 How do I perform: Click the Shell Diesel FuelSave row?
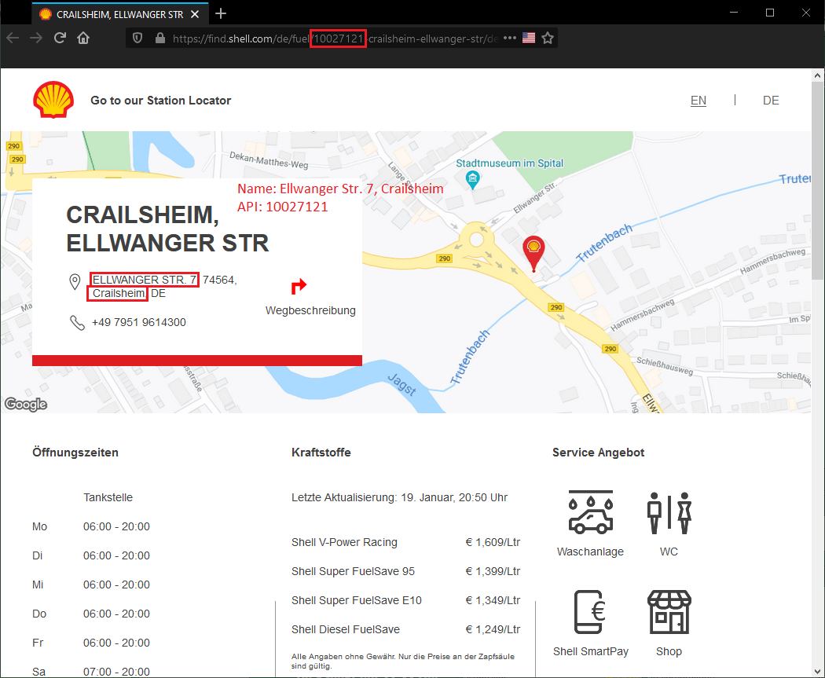tap(405, 629)
